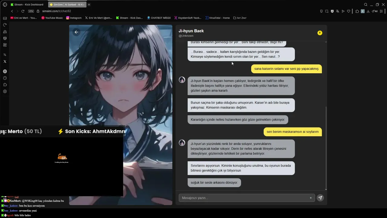The image size is (387, 218).
Task: Open YouTube Music bookmark
Action: click(x=52, y=18)
